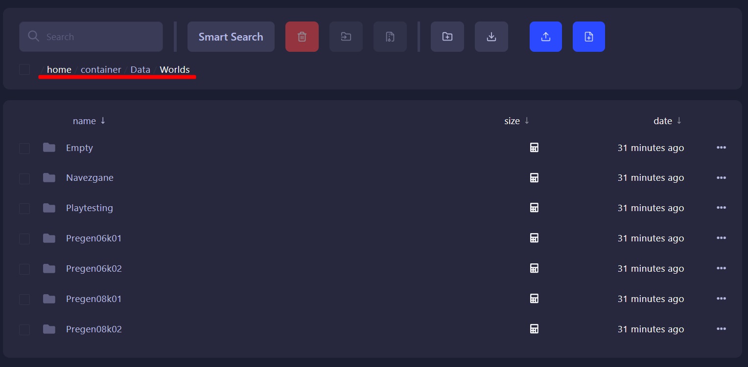The width and height of the screenshot is (748, 367).
Task: Click the archive file toolbar icon
Action: (390, 37)
